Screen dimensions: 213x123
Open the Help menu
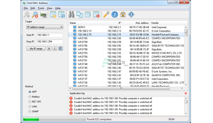[58, 8]
